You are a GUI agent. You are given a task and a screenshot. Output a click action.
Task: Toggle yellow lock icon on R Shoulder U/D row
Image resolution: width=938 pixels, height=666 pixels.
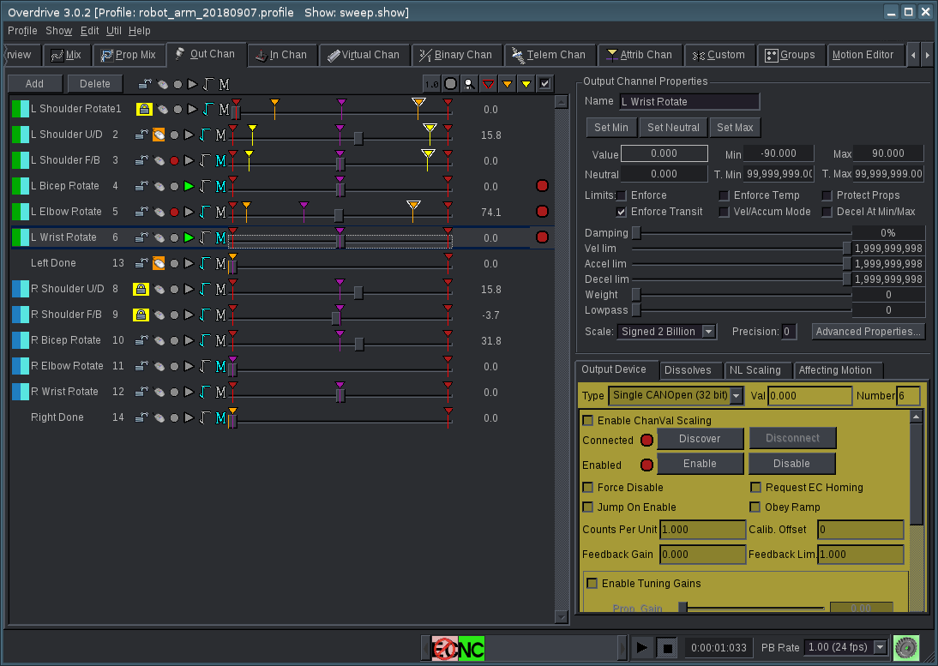[141, 290]
